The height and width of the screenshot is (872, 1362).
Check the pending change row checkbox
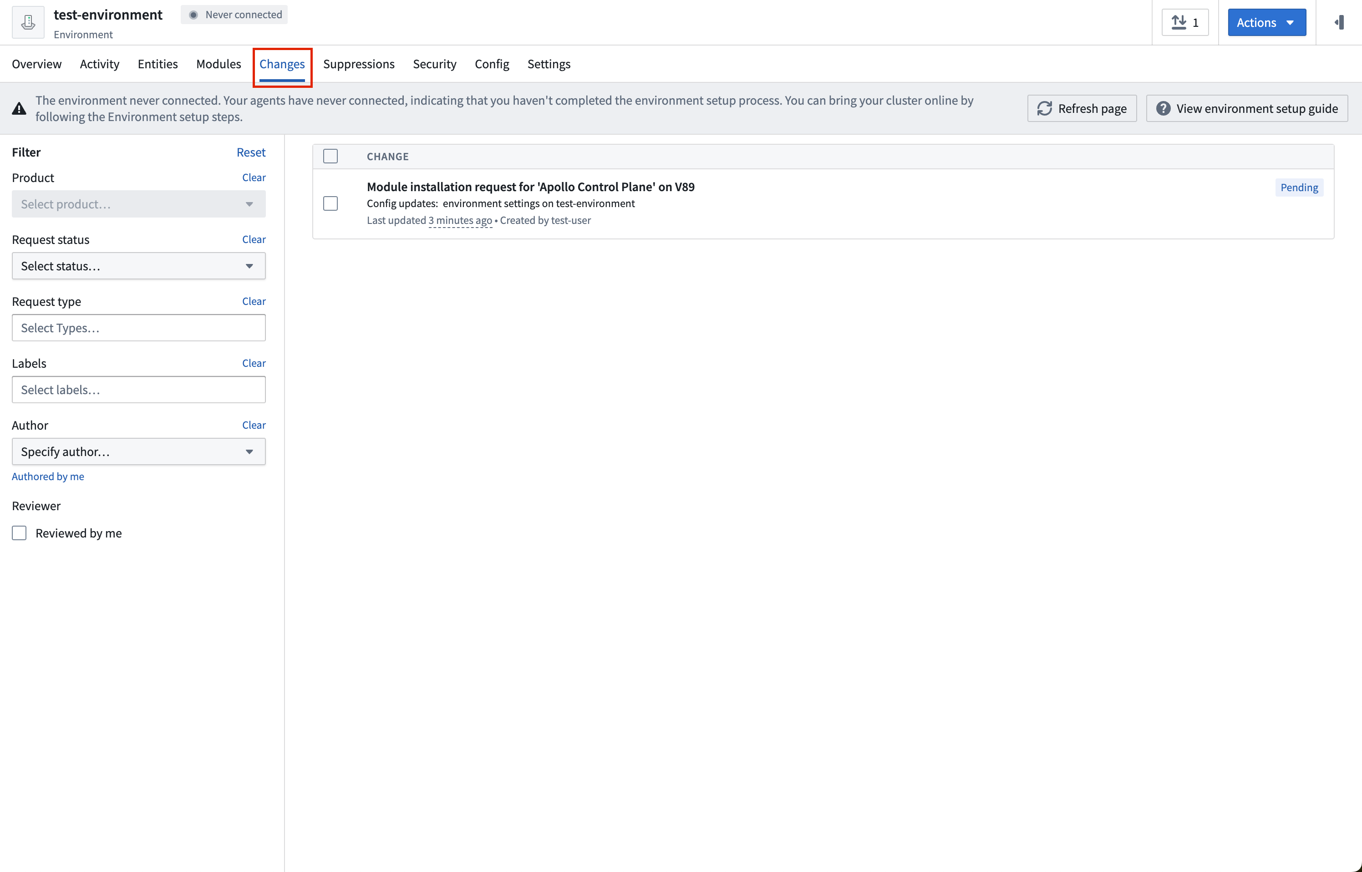click(x=330, y=203)
